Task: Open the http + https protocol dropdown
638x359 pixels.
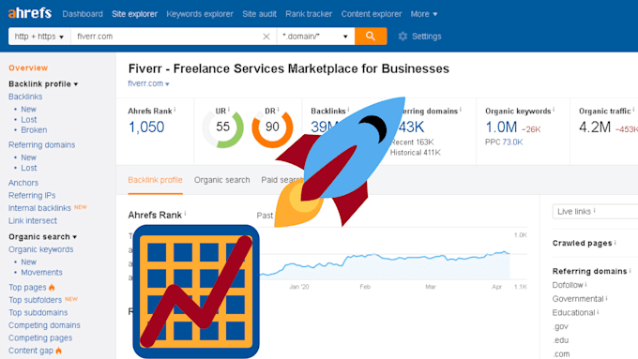Action: pyautogui.click(x=39, y=37)
